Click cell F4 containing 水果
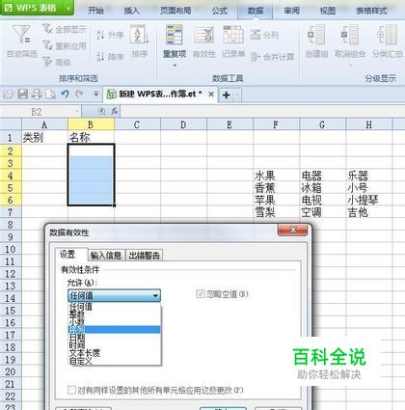The image size is (405, 410). point(276,176)
